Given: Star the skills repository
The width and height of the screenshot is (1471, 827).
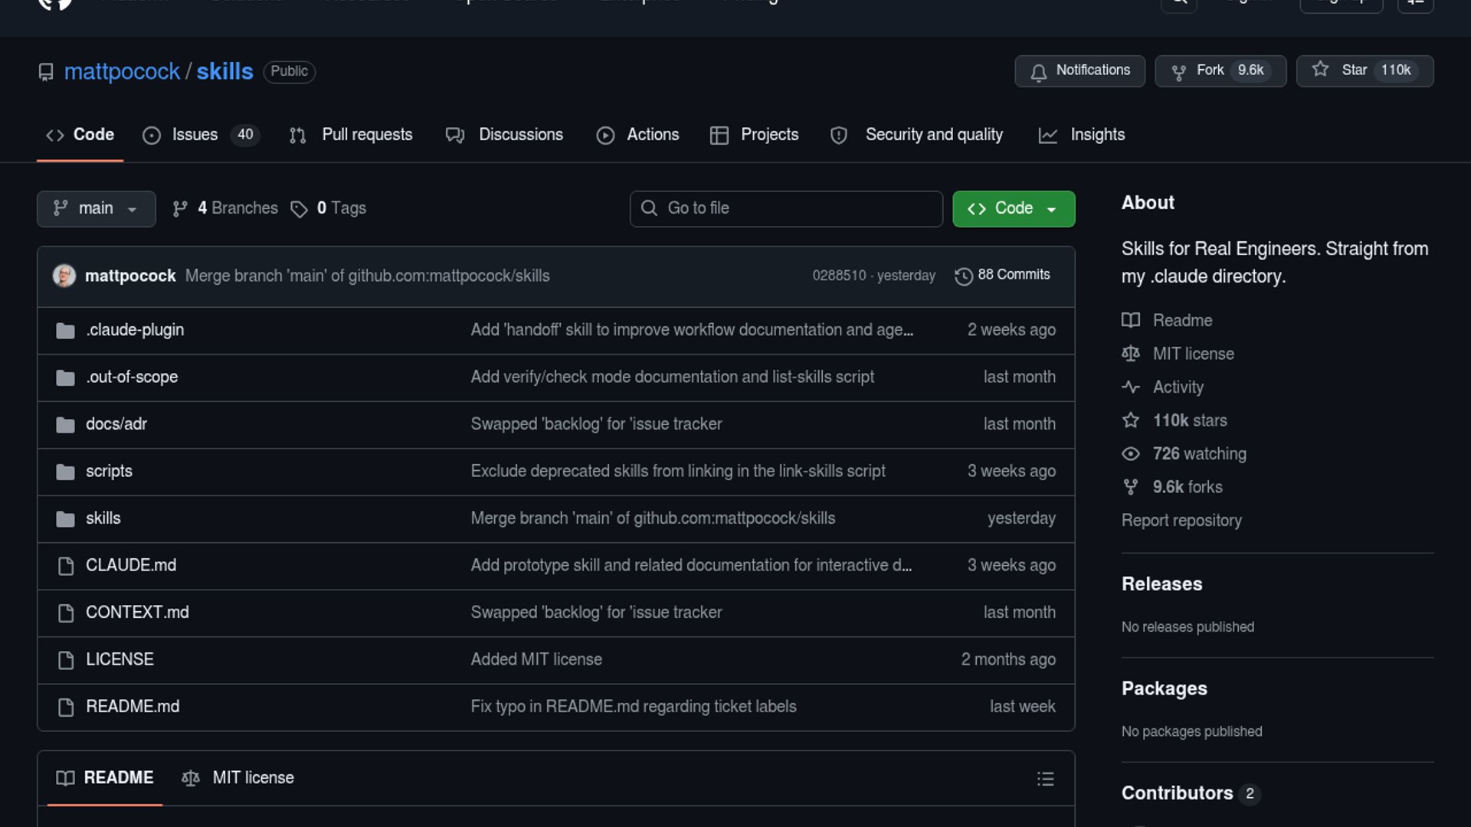Looking at the screenshot, I should [1365, 70].
